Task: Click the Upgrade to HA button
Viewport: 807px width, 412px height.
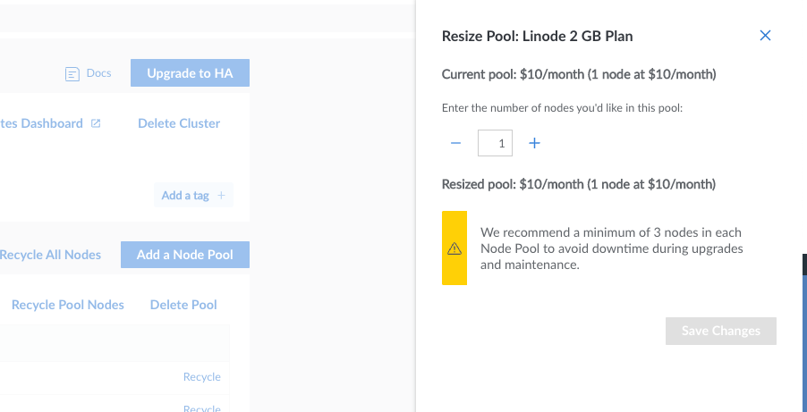Action: 190,73
